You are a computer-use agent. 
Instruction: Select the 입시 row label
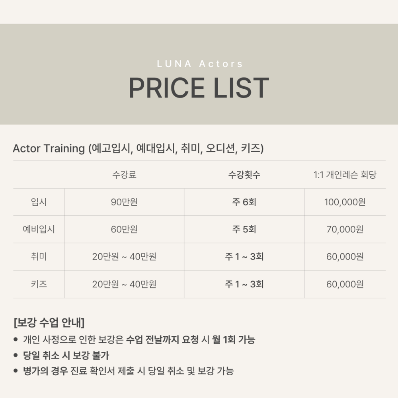pyautogui.click(x=39, y=202)
